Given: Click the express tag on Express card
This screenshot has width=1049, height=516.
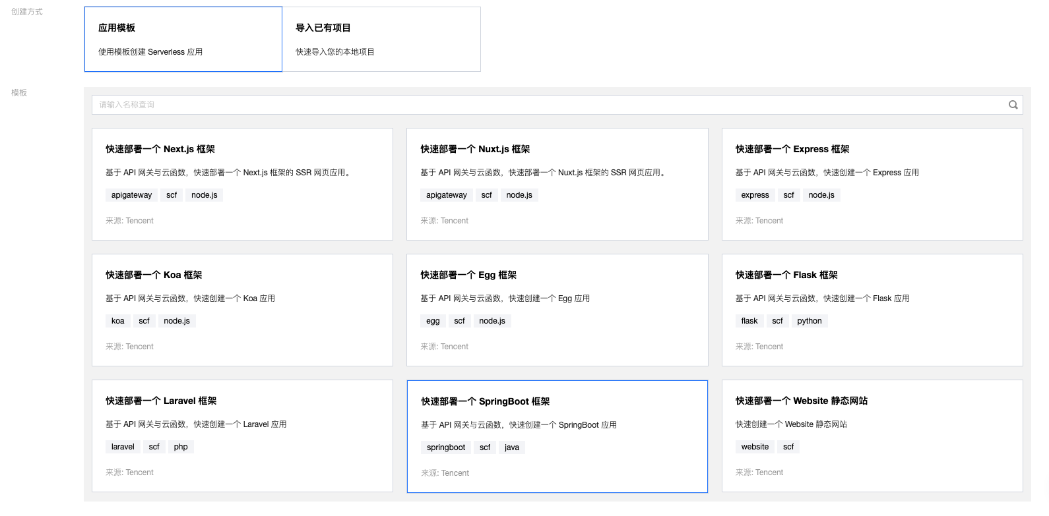Looking at the screenshot, I should (755, 195).
